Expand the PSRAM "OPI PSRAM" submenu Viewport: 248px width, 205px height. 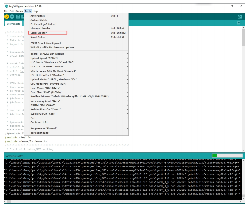[x=79, y=105]
